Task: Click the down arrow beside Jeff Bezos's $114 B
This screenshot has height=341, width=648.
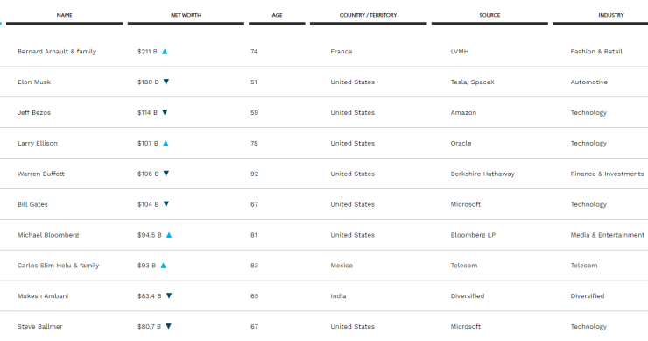Action: (165, 112)
